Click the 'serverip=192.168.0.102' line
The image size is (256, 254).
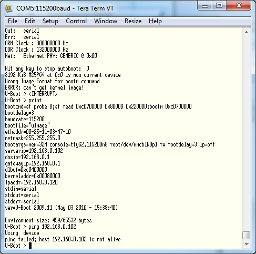34,151
